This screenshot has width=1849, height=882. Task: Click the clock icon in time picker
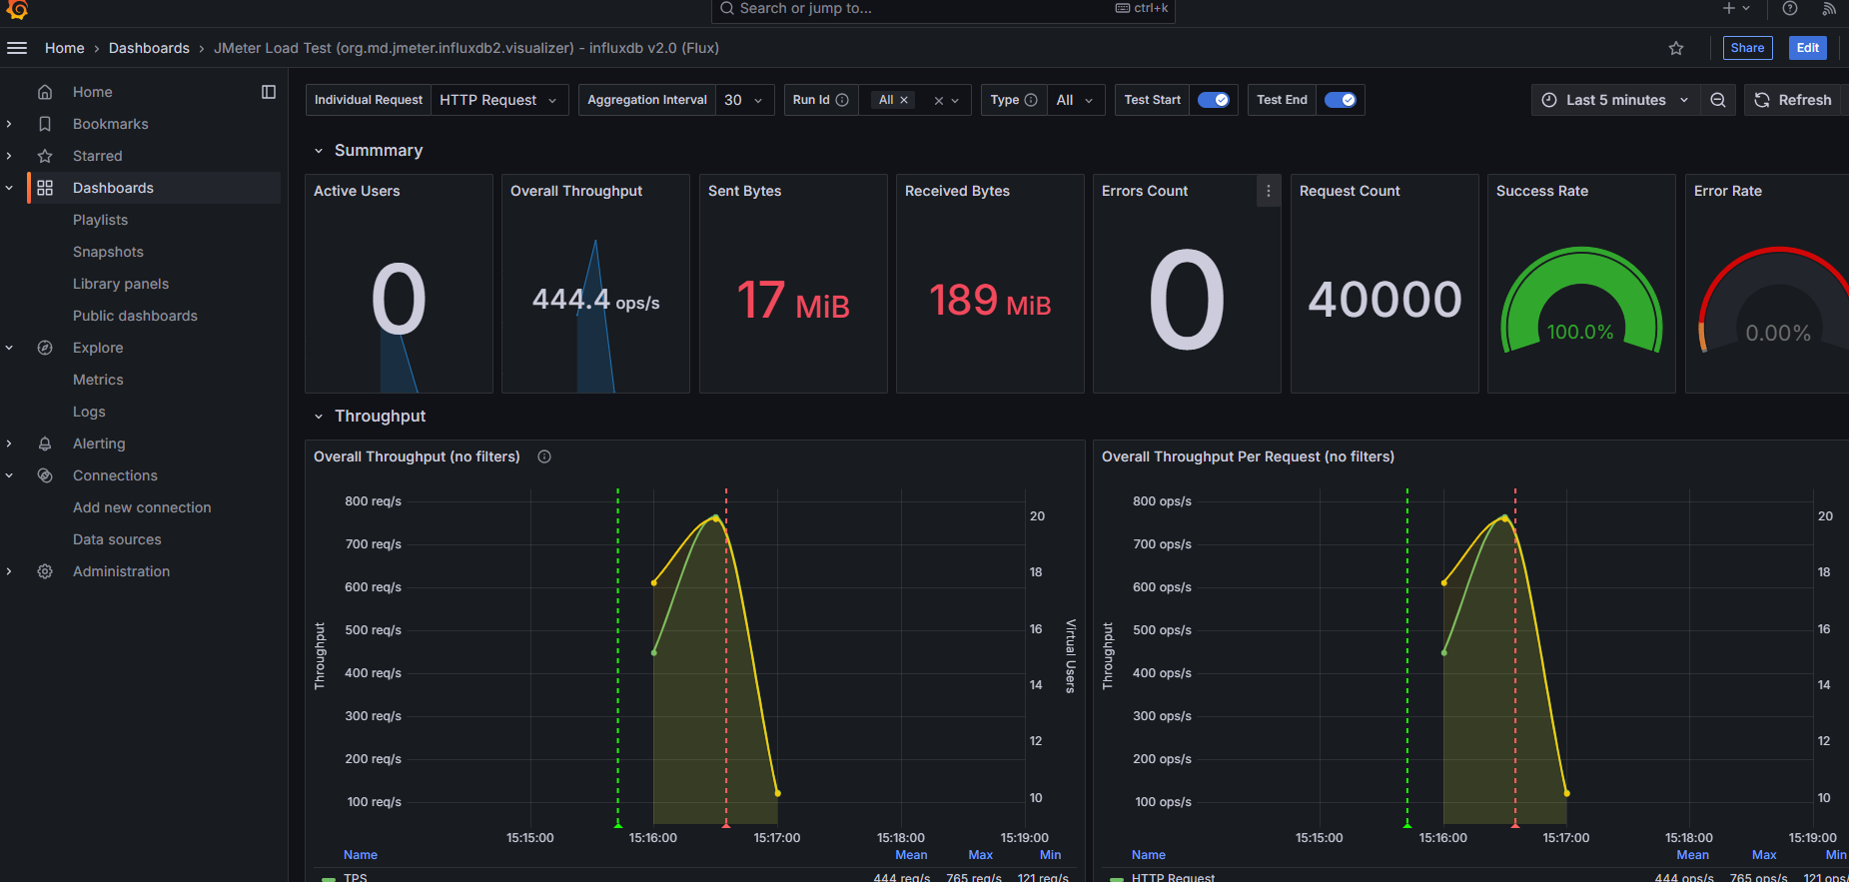(1549, 100)
